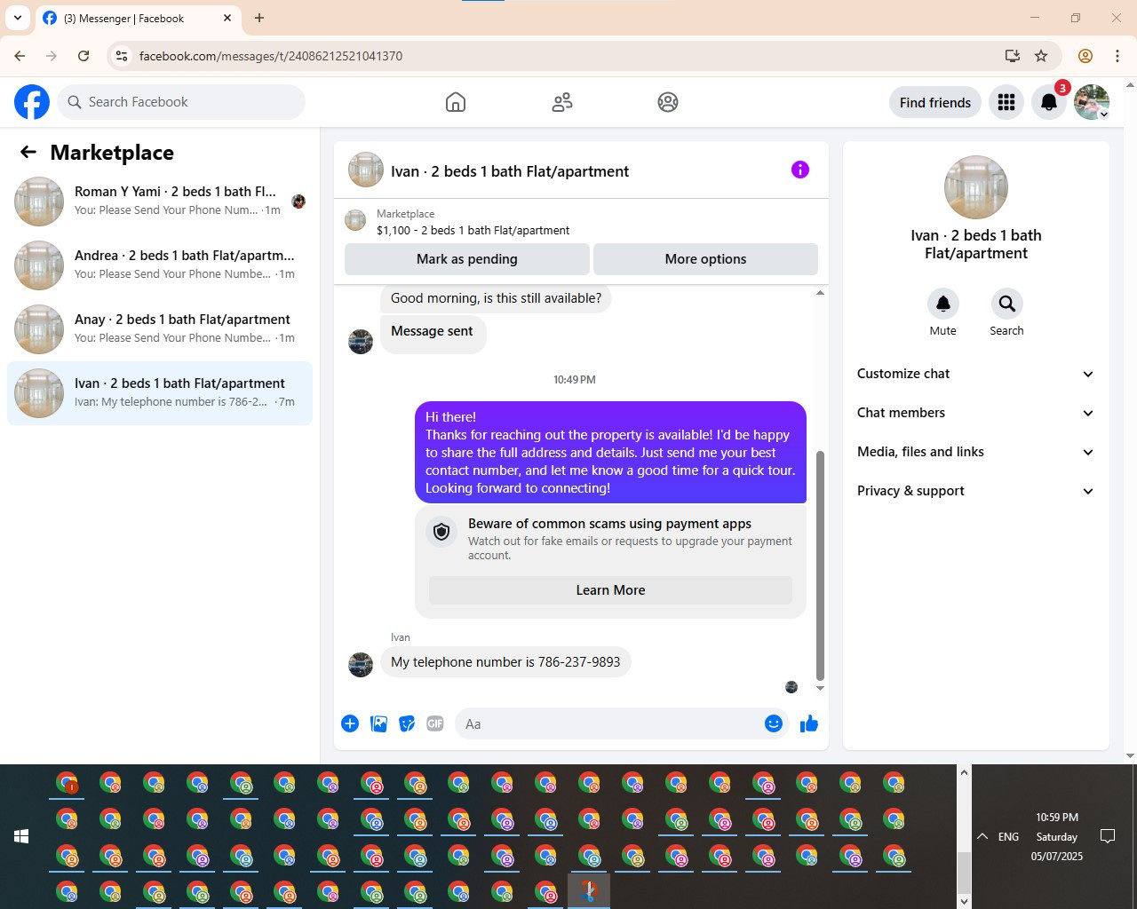This screenshot has width=1137, height=909.
Task: Open Windows notification center
Action: (x=1108, y=836)
